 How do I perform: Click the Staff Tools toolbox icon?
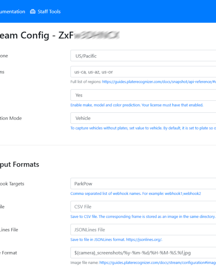pos(33,12)
